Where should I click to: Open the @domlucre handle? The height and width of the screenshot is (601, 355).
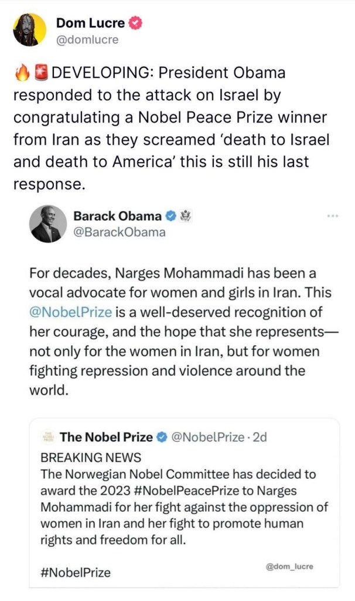(x=87, y=39)
